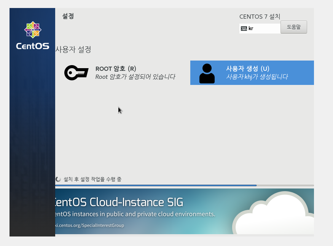This screenshot has height=246, width=333.
Task: Click the "사용자 설정" section heading
Action: tap(73, 50)
